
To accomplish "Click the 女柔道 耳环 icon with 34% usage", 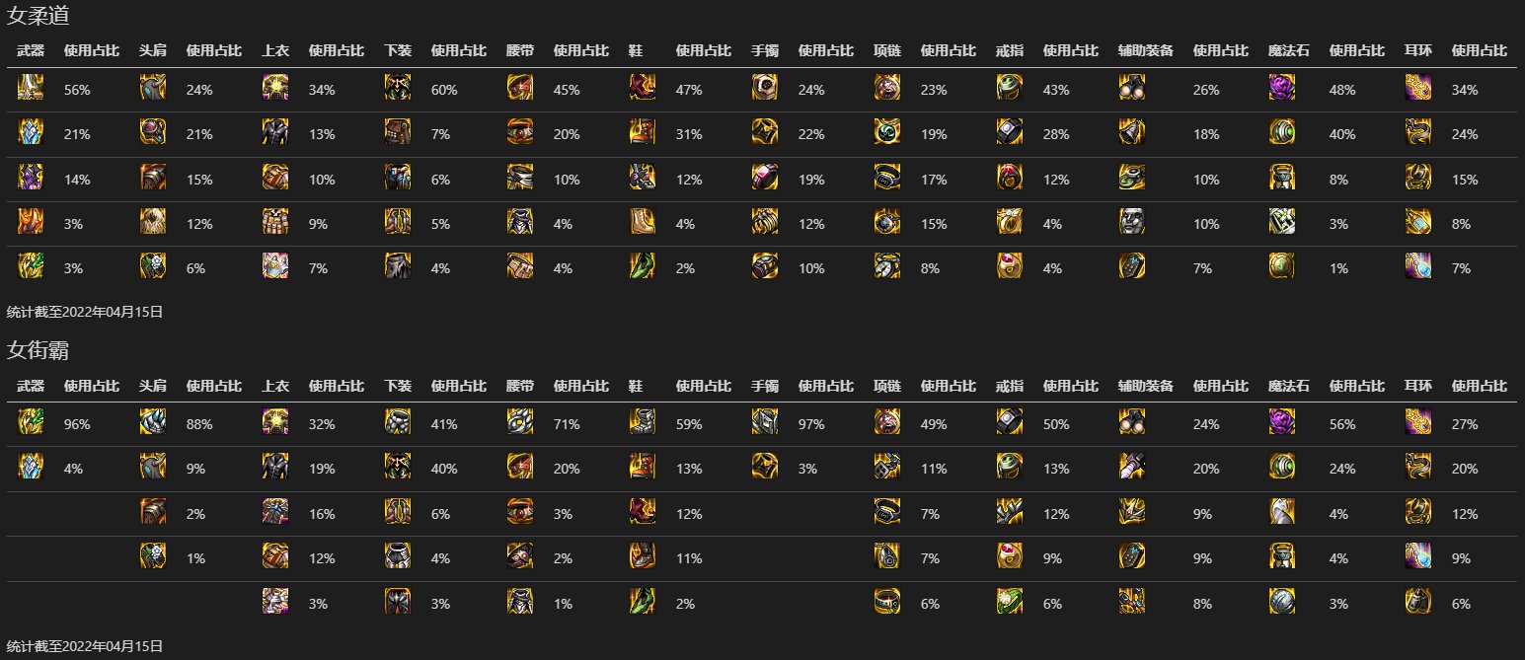I will [1418, 88].
